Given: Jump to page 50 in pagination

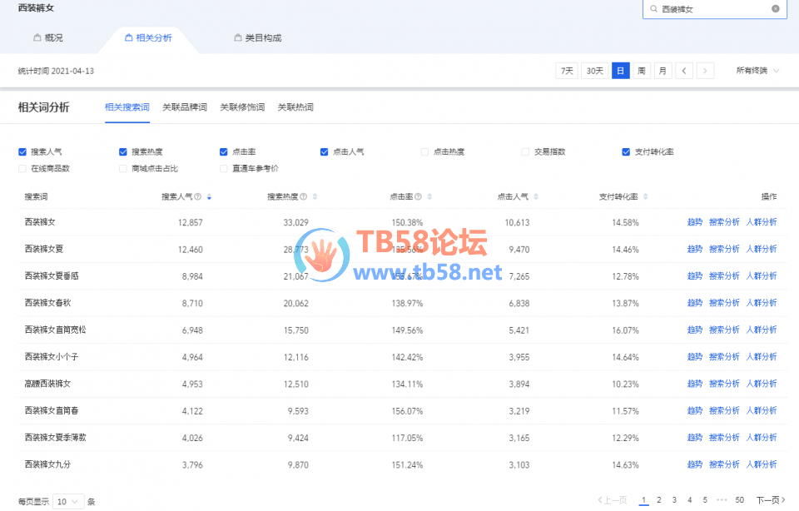Looking at the screenshot, I should [x=739, y=500].
